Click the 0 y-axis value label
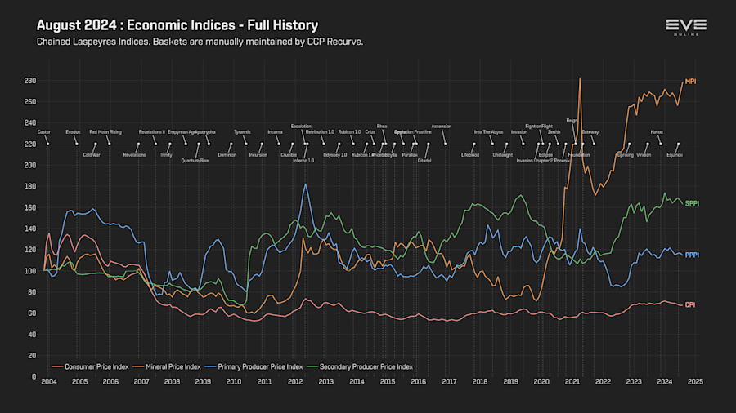This screenshot has height=413, width=736. [34, 377]
